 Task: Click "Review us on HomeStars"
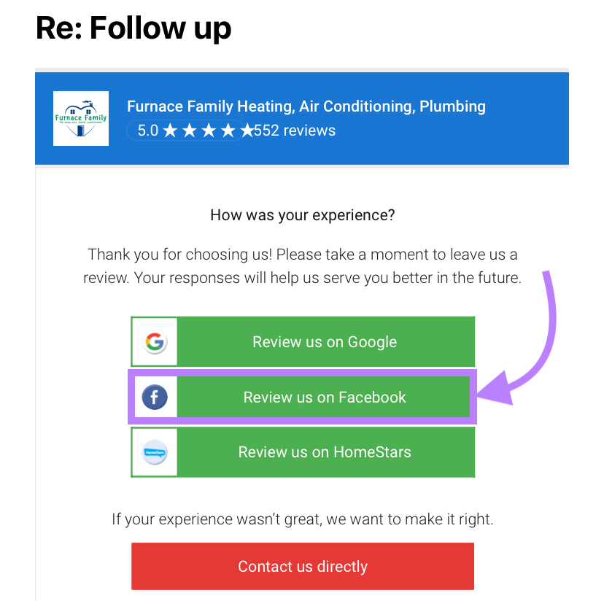tap(324, 452)
